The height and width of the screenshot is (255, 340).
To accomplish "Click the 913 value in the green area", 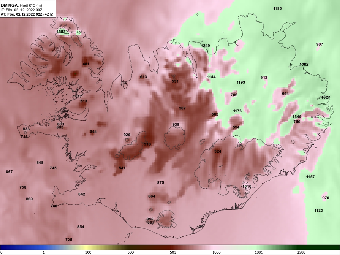I will tap(264, 78).
